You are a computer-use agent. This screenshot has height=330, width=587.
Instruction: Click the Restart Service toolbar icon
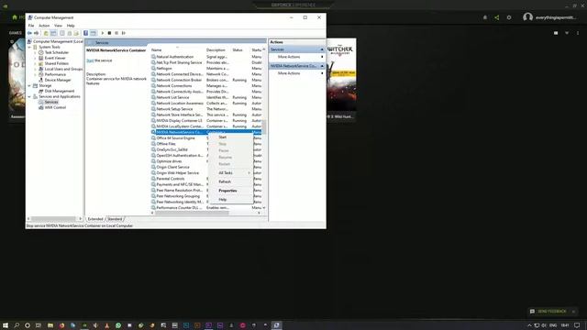124,33
